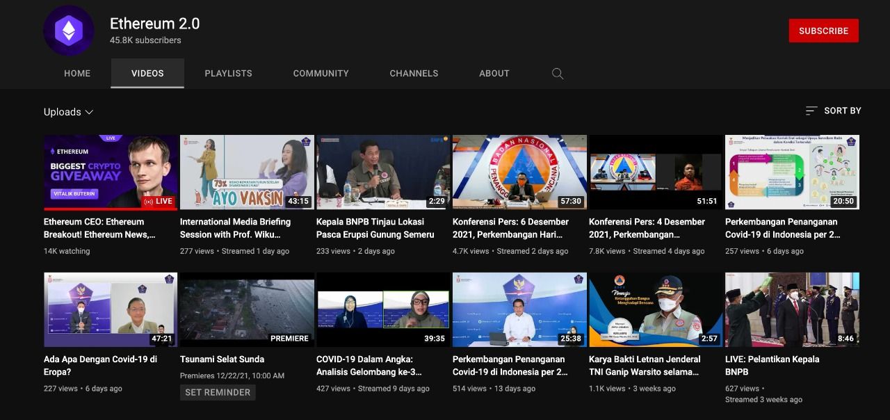Open 'COVID-19 Dalam Angka: Analisis Gelombang' title

click(x=369, y=366)
